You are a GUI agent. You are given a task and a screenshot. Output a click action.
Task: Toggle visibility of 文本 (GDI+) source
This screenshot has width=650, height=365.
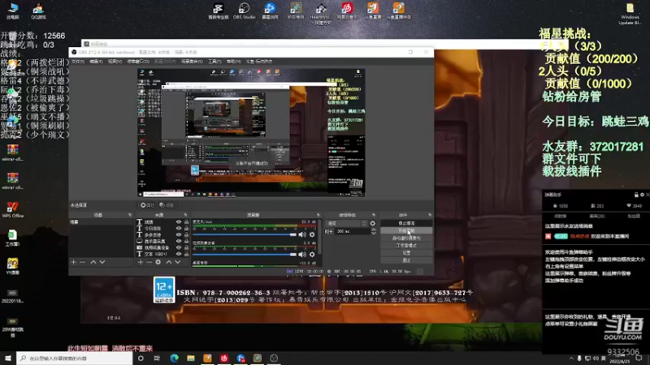point(179,254)
